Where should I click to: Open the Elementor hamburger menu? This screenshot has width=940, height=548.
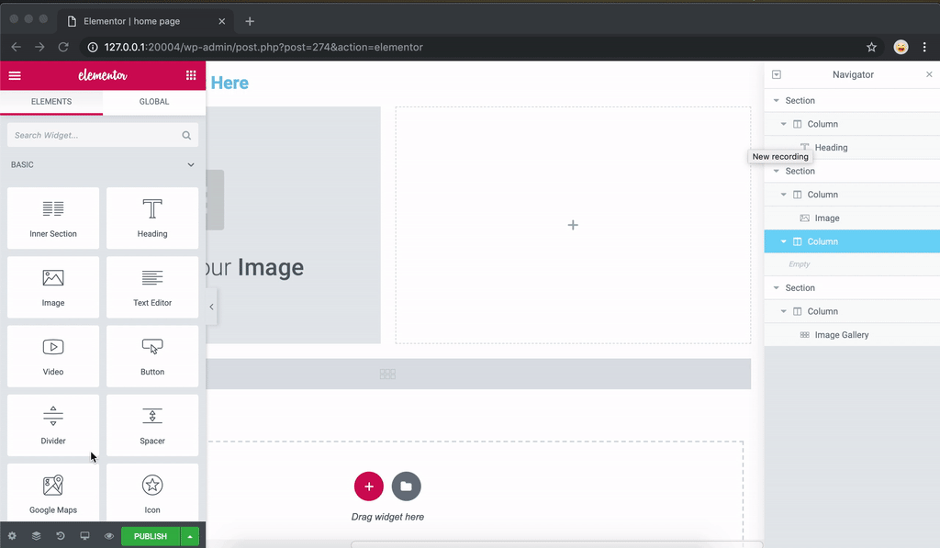(15, 75)
